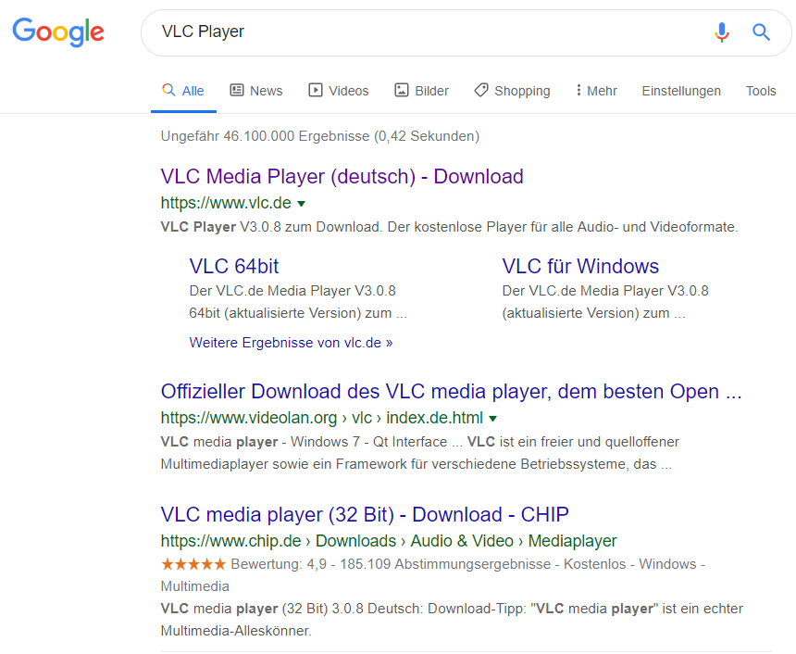Switch to the Shopping tab

(x=512, y=91)
